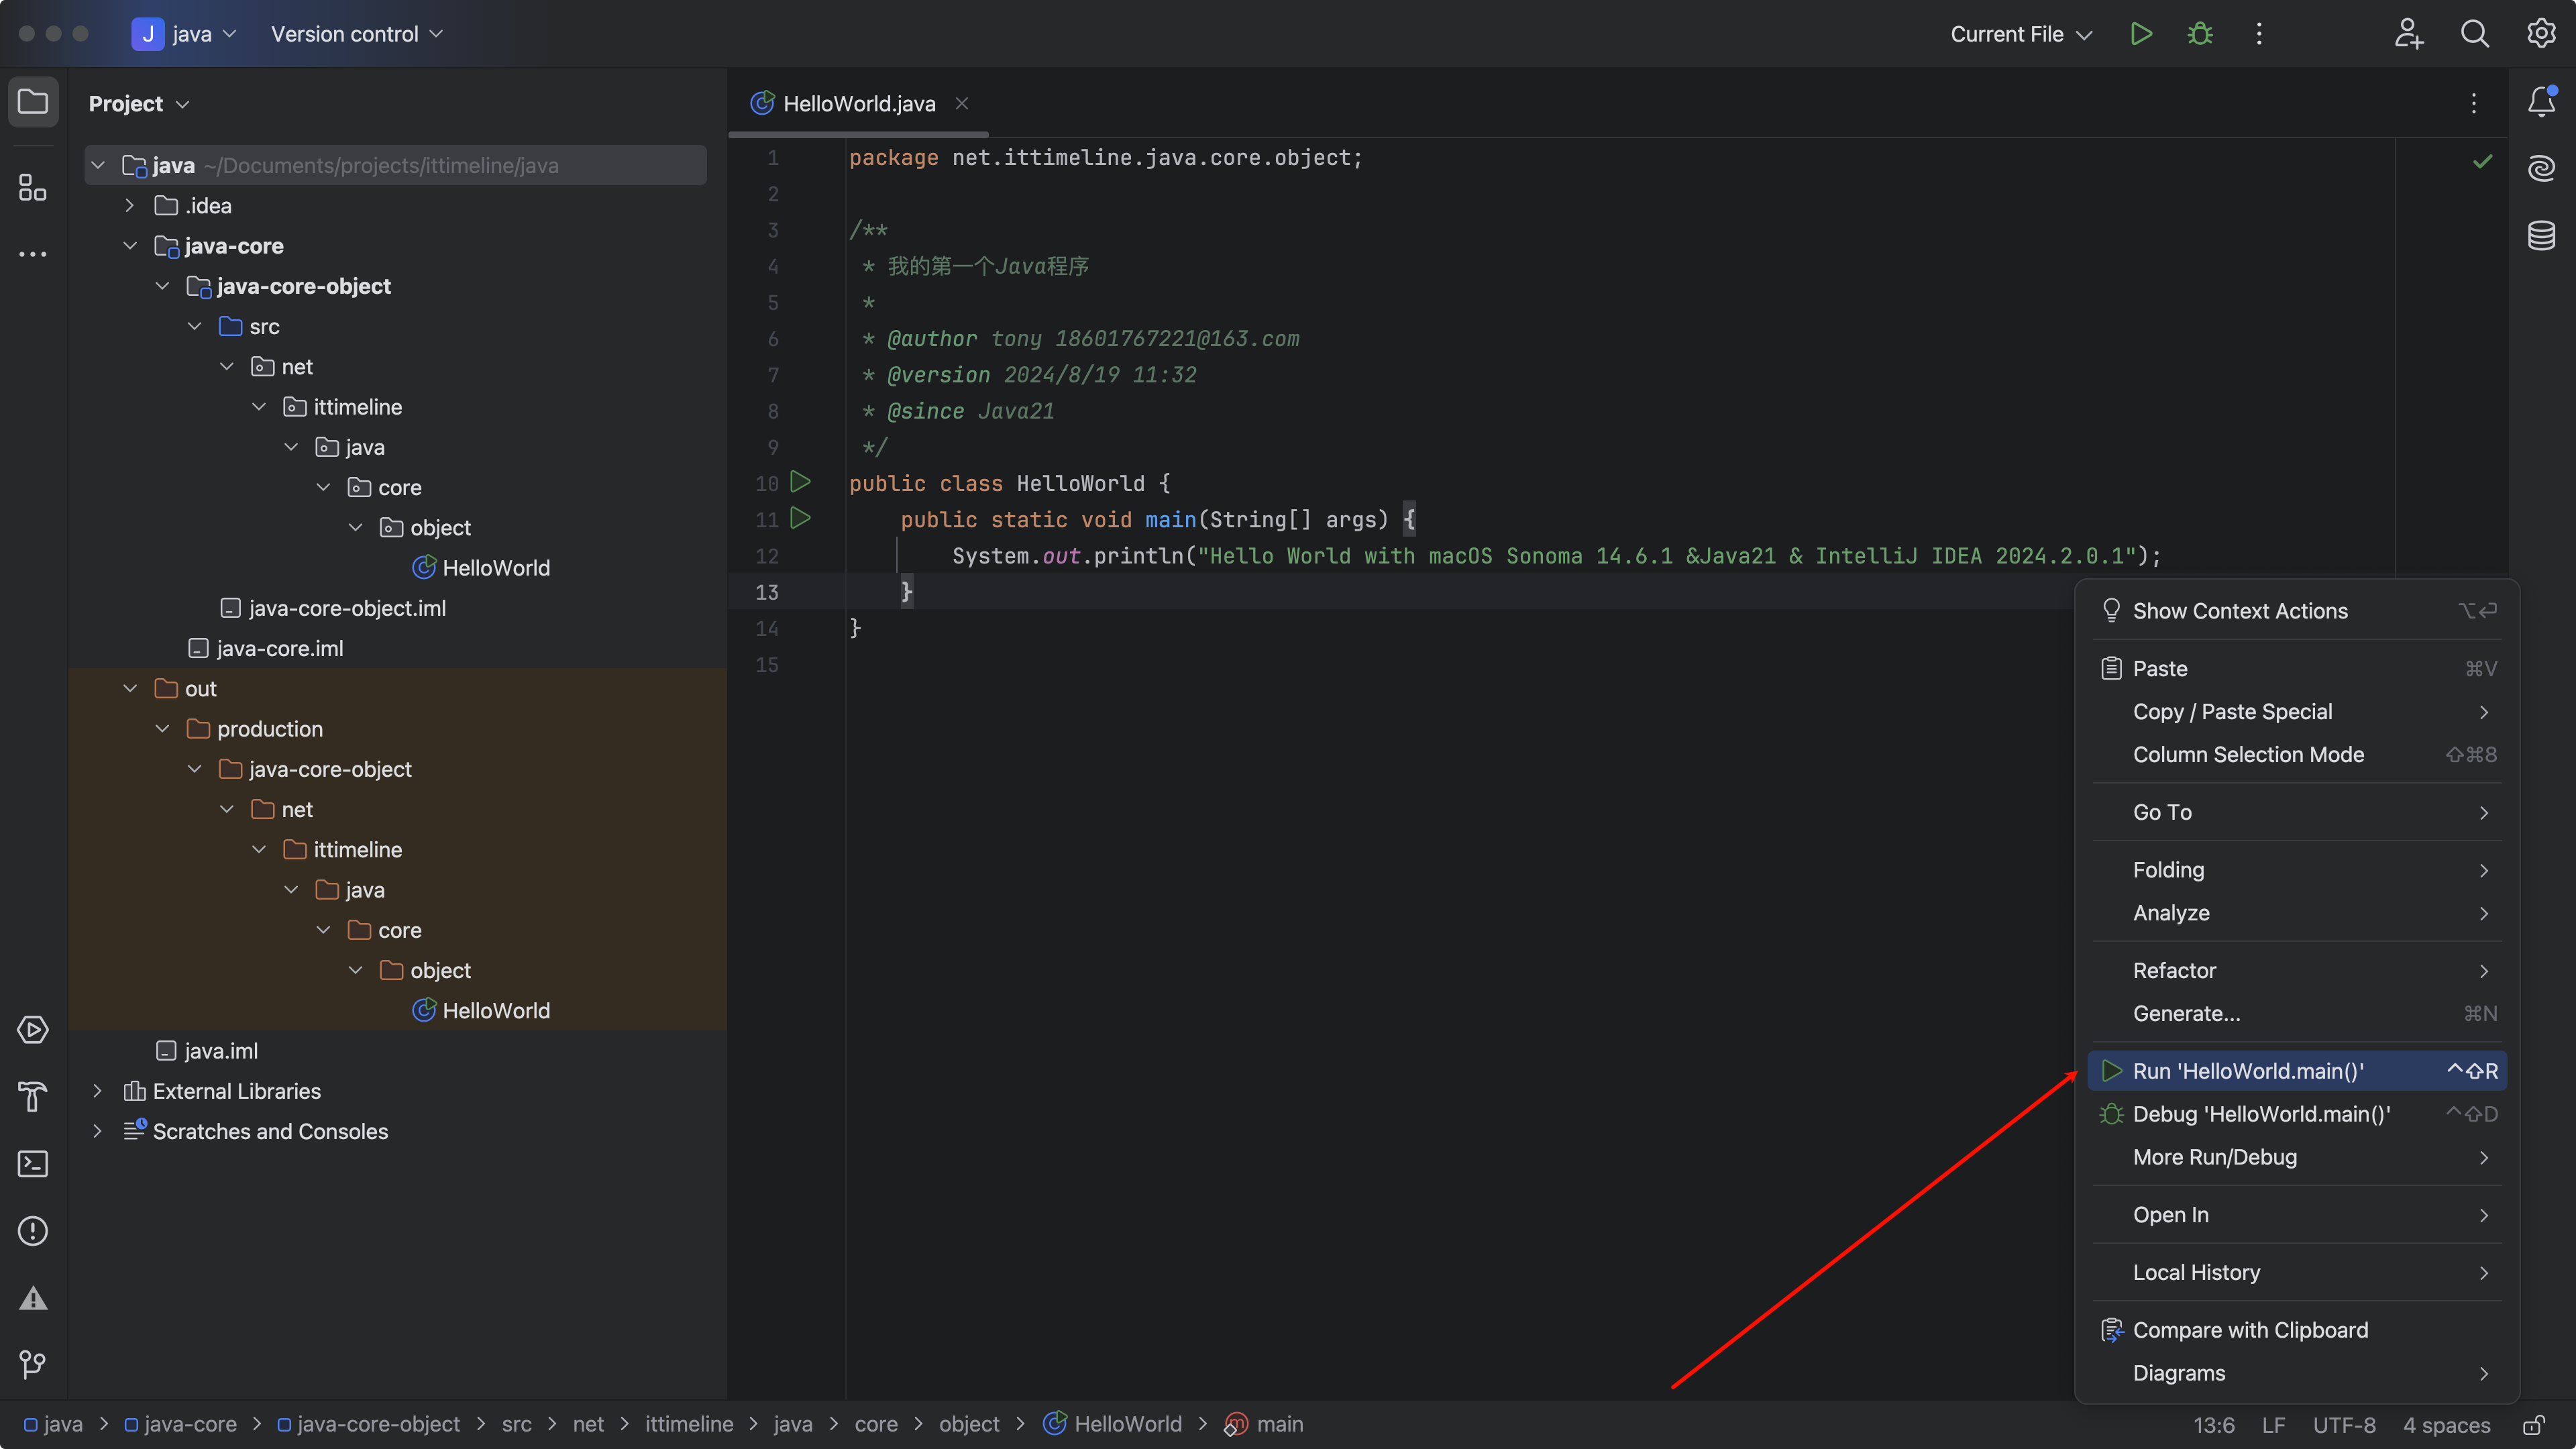Click the Debug bug icon in toolbar

(x=2200, y=34)
